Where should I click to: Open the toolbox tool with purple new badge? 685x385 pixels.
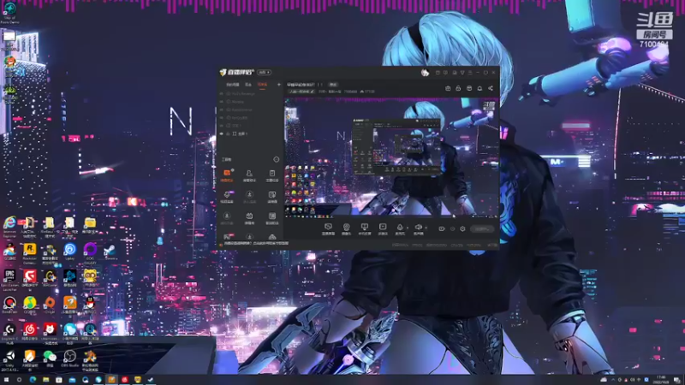coord(227,197)
